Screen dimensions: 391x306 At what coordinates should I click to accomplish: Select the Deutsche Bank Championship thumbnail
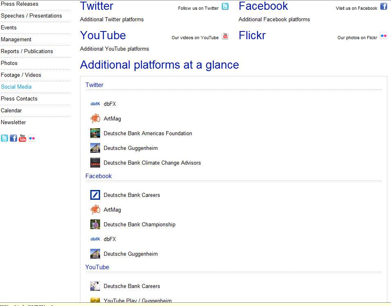pos(95,224)
